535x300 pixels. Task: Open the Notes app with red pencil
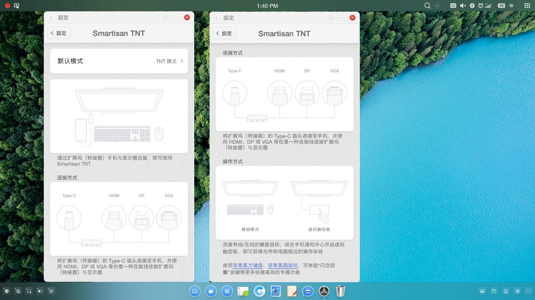292,291
